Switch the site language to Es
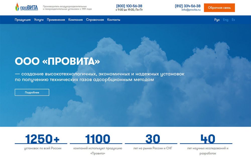The height and width of the screenshot is (162, 251). pyautogui.click(x=233, y=20)
